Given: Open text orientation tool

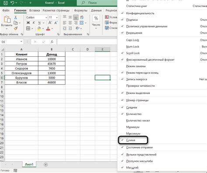Looking at the screenshot, I should click(x=78, y=28).
